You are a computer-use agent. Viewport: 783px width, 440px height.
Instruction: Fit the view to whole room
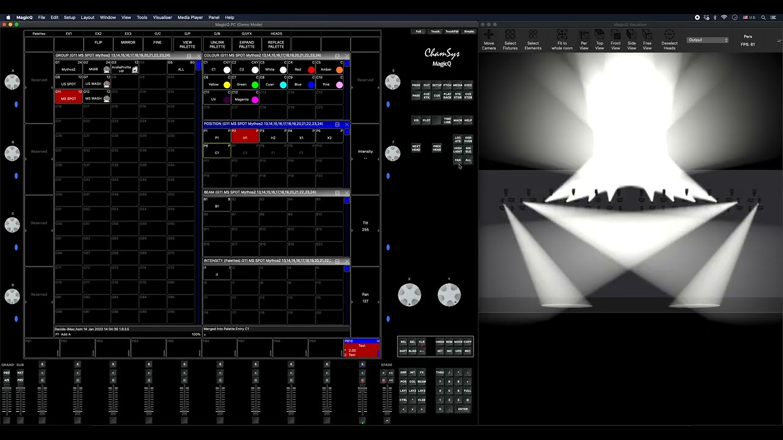click(x=562, y=40)
